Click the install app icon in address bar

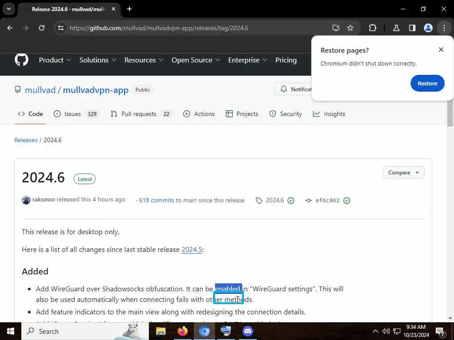pos(336,28)
